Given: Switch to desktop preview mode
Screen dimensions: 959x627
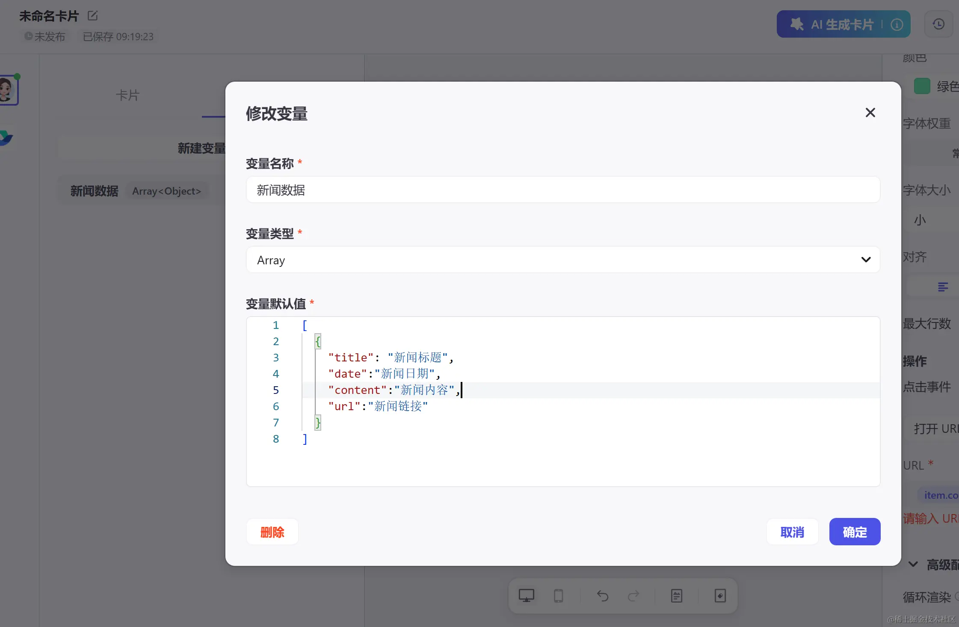Looking at the screenshot, I should tap(526, 595).
